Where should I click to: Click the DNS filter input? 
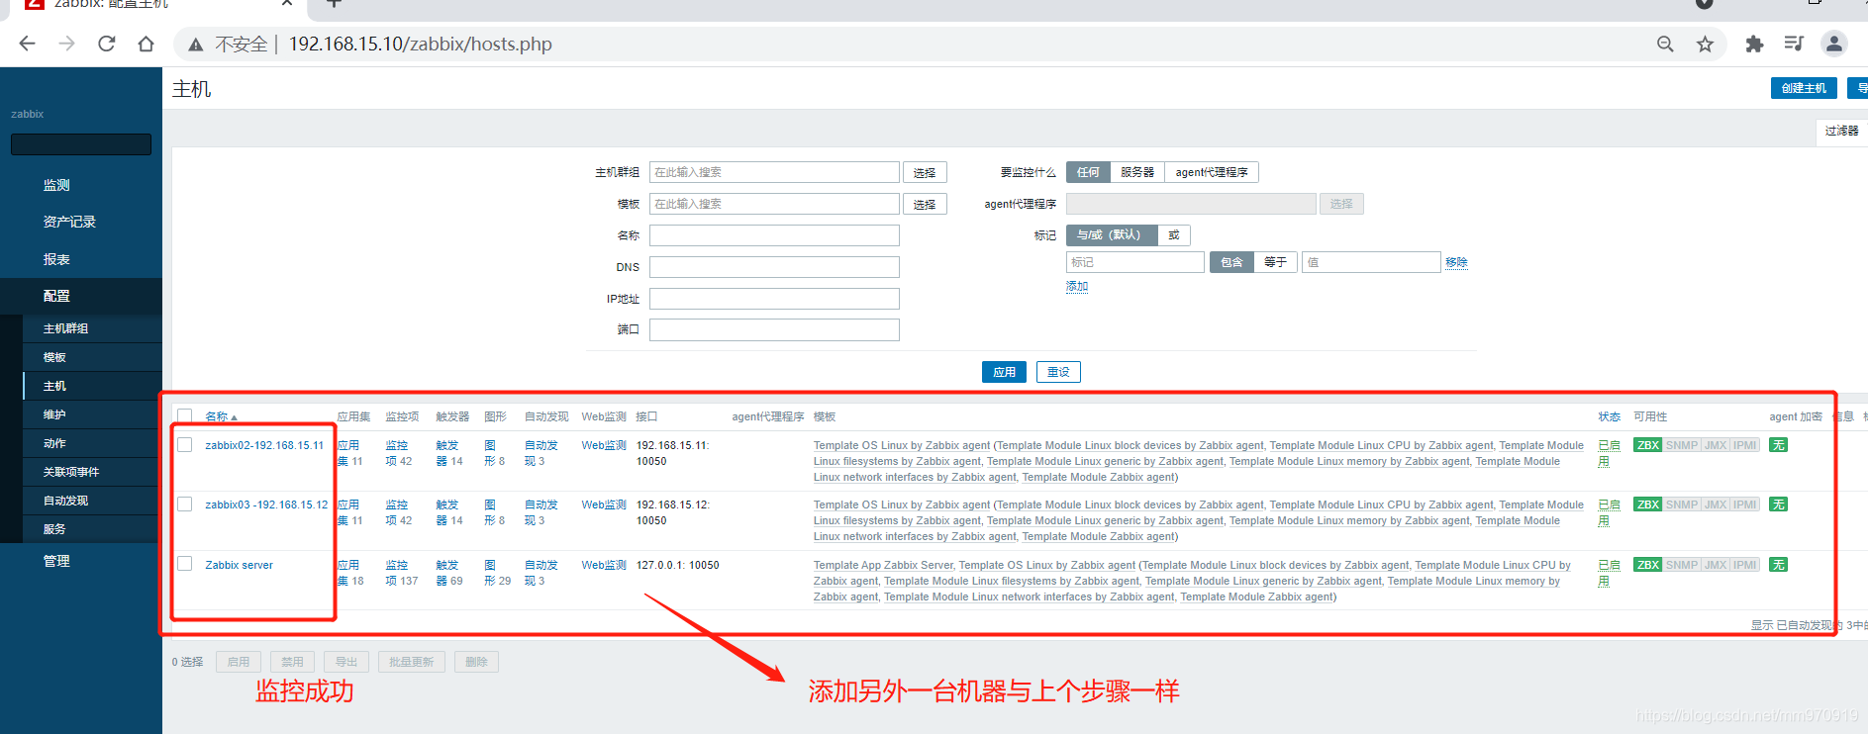[x=774, y=267]
